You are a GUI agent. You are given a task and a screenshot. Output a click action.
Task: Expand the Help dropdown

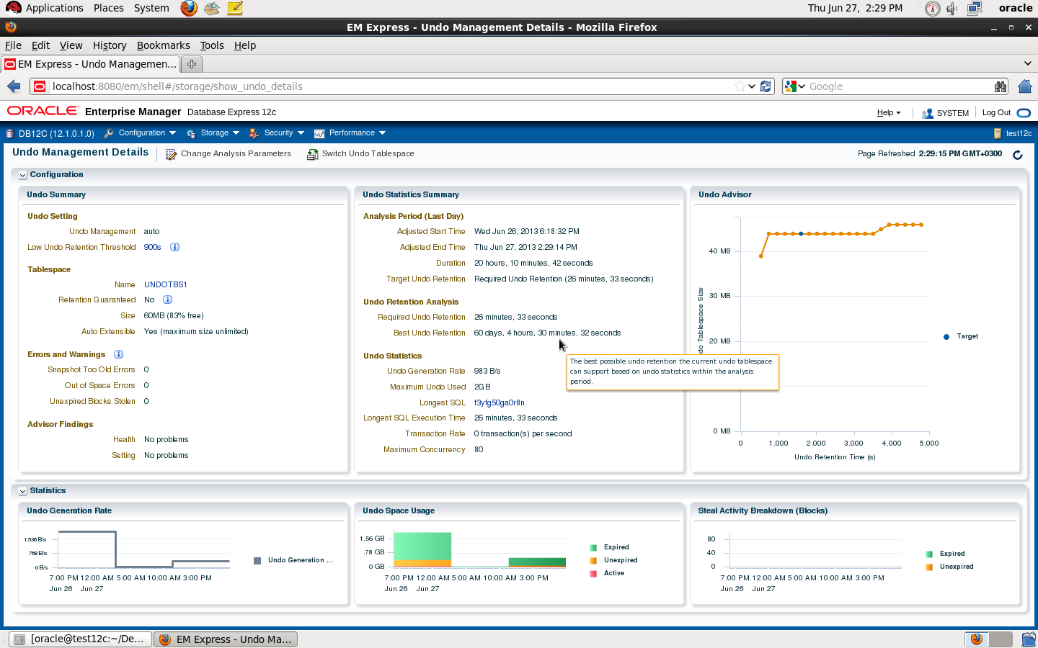(888, 113)
